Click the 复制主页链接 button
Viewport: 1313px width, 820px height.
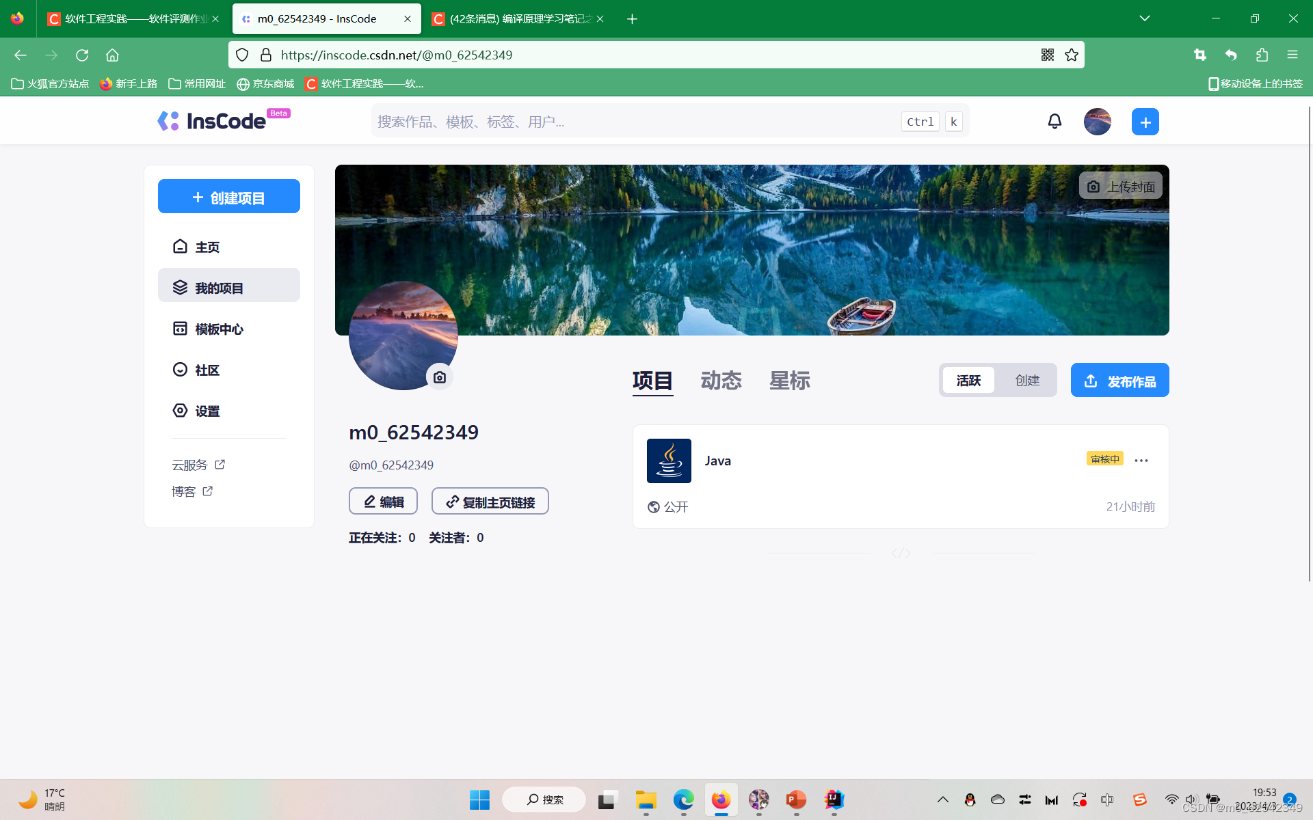(x=490, y=502)
